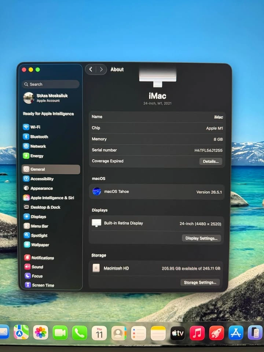Open Notes from the Dock
This screenshot has width=264, height=352.
tap(158, 333)
